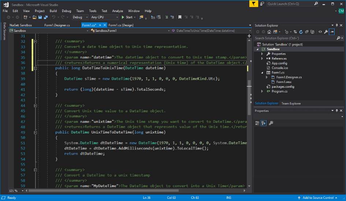This screenshot has width=346, height=201.
Task: Click Add to Source Control in status bar
Action: click(x=318, y=198)
